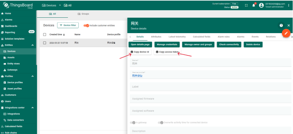Click the Label input field
The width and height of the screenshot is (293, 134).
click(210, 87)
